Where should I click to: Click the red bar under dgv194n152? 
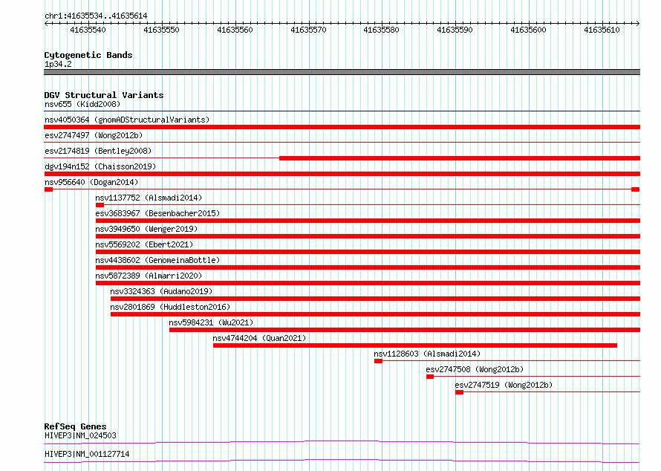click(x=342, y=174)
